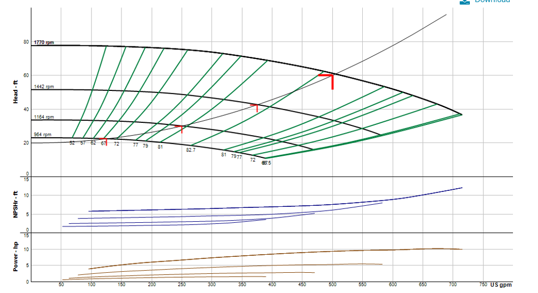The image size is (538, 293).
Task: Click the 650 tick on the flow axis
Action: click(x=423, y=284)
